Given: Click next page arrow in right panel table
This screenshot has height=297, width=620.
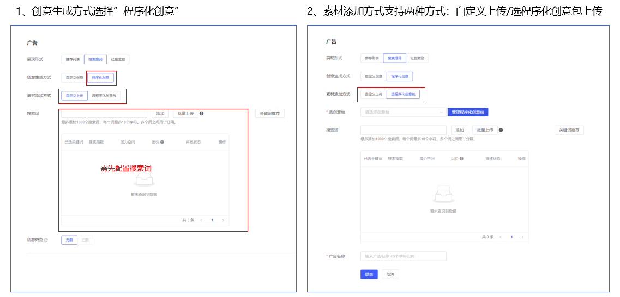Looking at the screenshot, I should pos(522,237).
